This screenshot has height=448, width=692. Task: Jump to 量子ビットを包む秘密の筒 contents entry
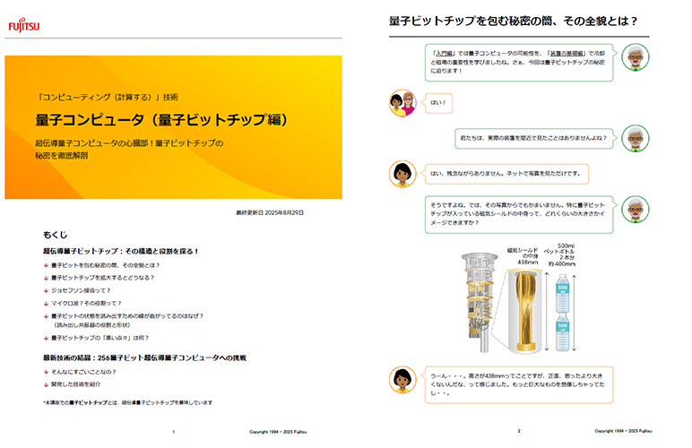point(106,266)
